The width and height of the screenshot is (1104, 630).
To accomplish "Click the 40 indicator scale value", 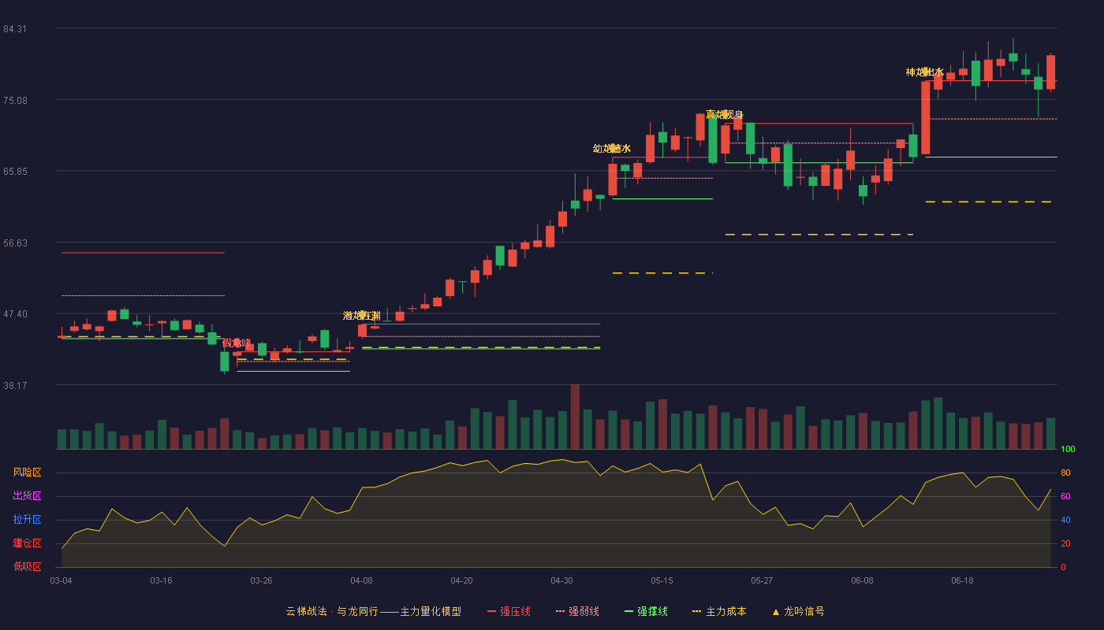I will pos(1065,521).
